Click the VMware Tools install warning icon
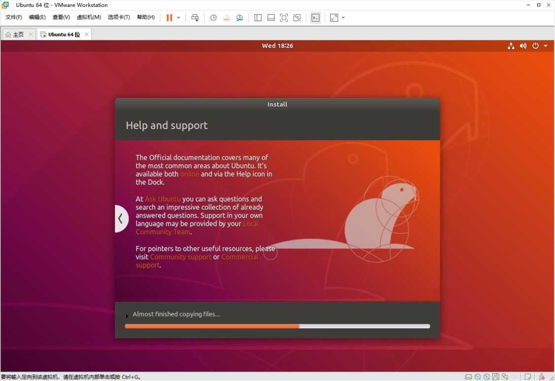 [542, 377]
